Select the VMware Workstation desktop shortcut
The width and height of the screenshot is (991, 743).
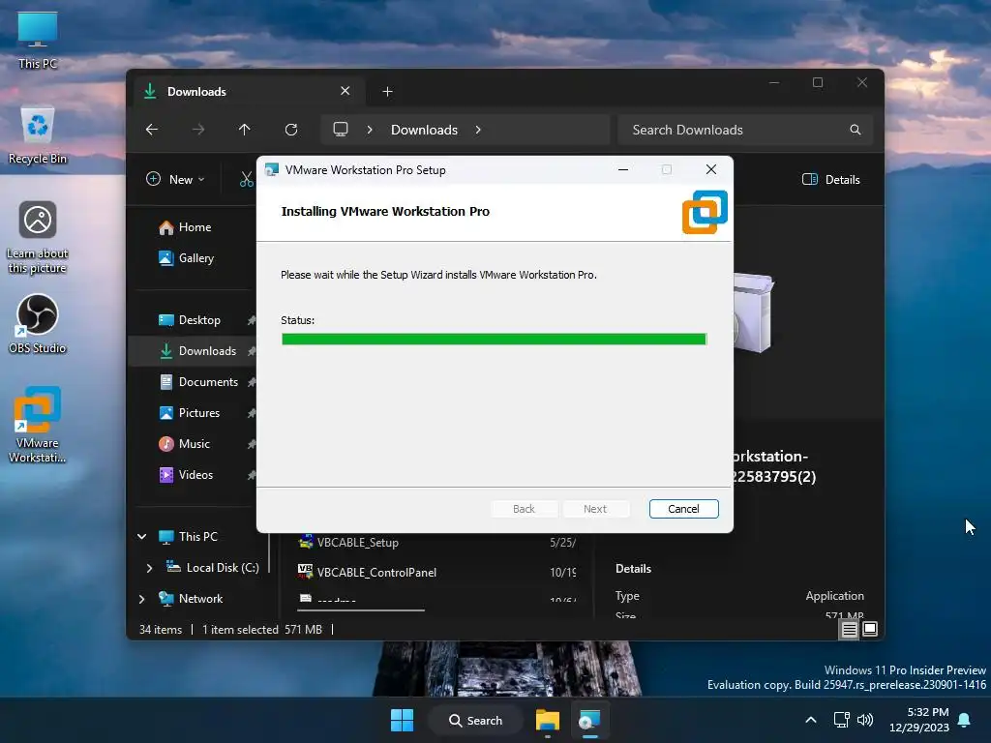click(38, 425)
